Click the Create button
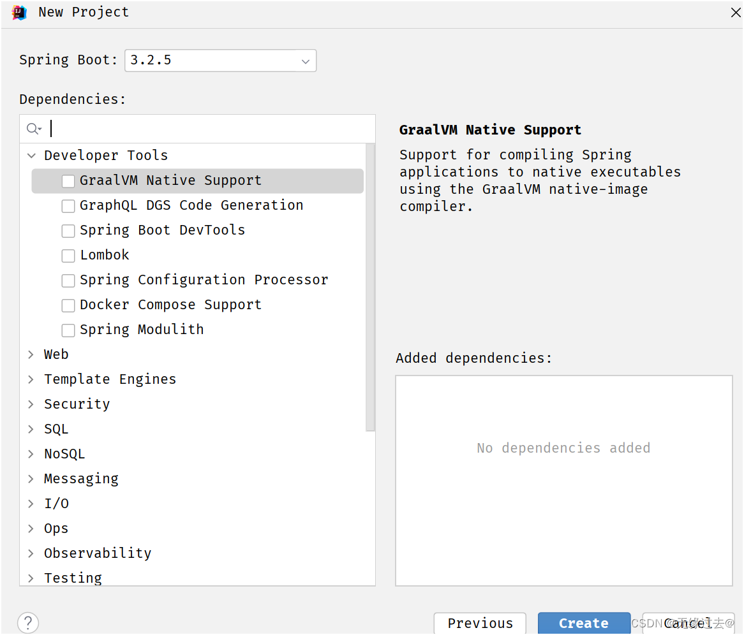Screen dimensions: 744x635 coord(583,623)
